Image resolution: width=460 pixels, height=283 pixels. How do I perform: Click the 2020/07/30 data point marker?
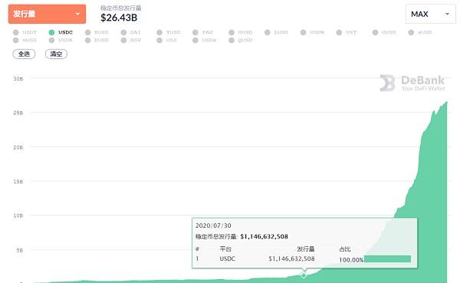click(x=304, y=275)
